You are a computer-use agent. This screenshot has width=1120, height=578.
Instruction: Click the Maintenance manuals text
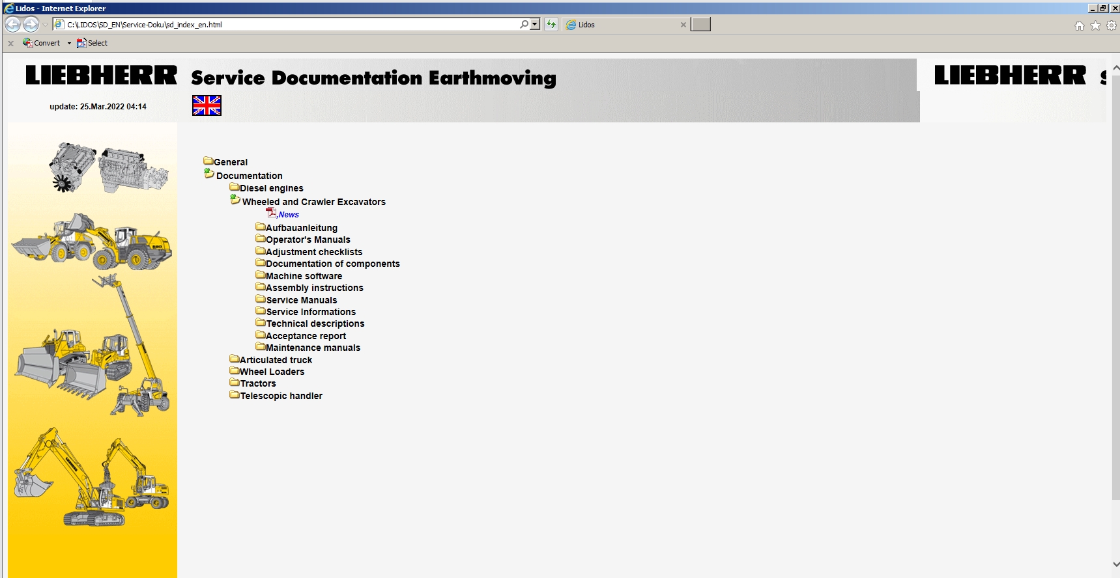313,348
